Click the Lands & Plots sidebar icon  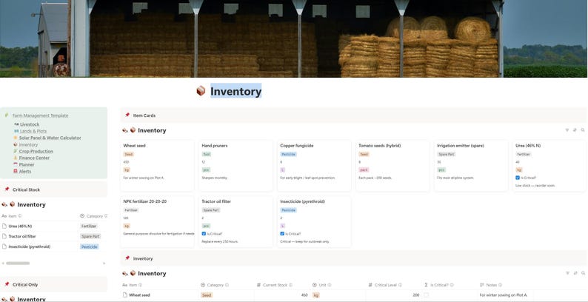click(16, 131)
